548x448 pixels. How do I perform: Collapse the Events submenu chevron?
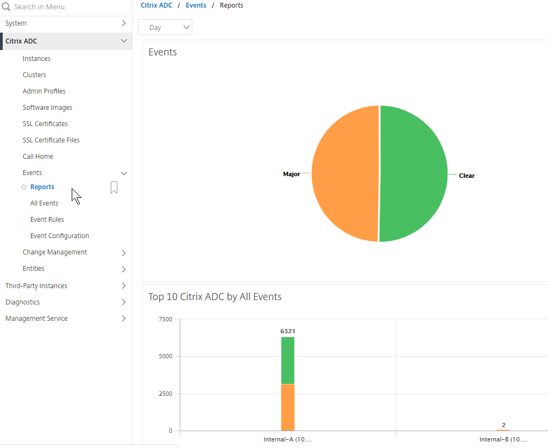pos(124,173)
